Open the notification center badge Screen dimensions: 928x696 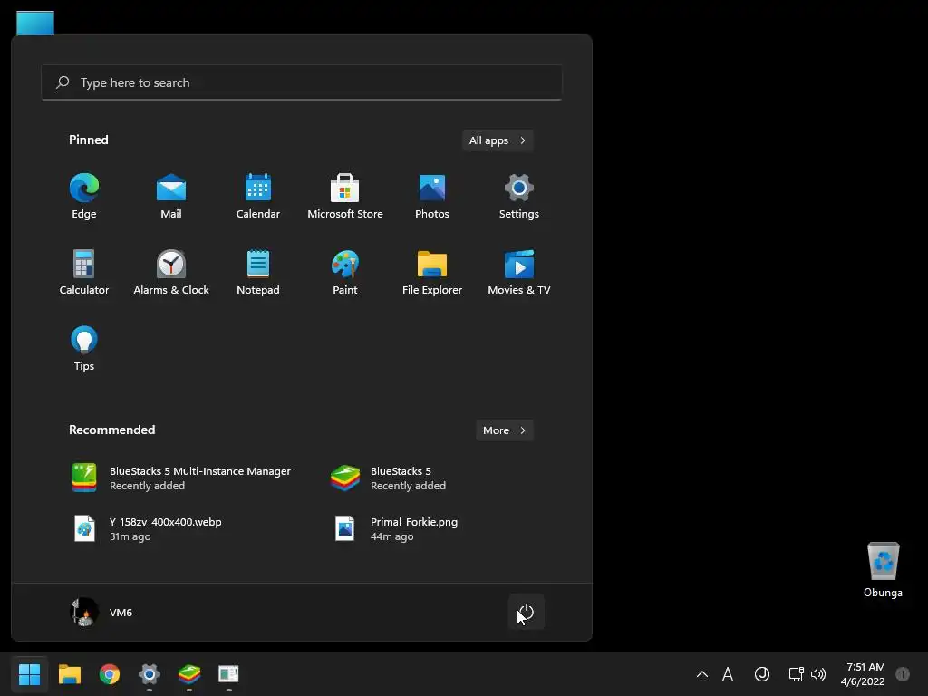903,674
